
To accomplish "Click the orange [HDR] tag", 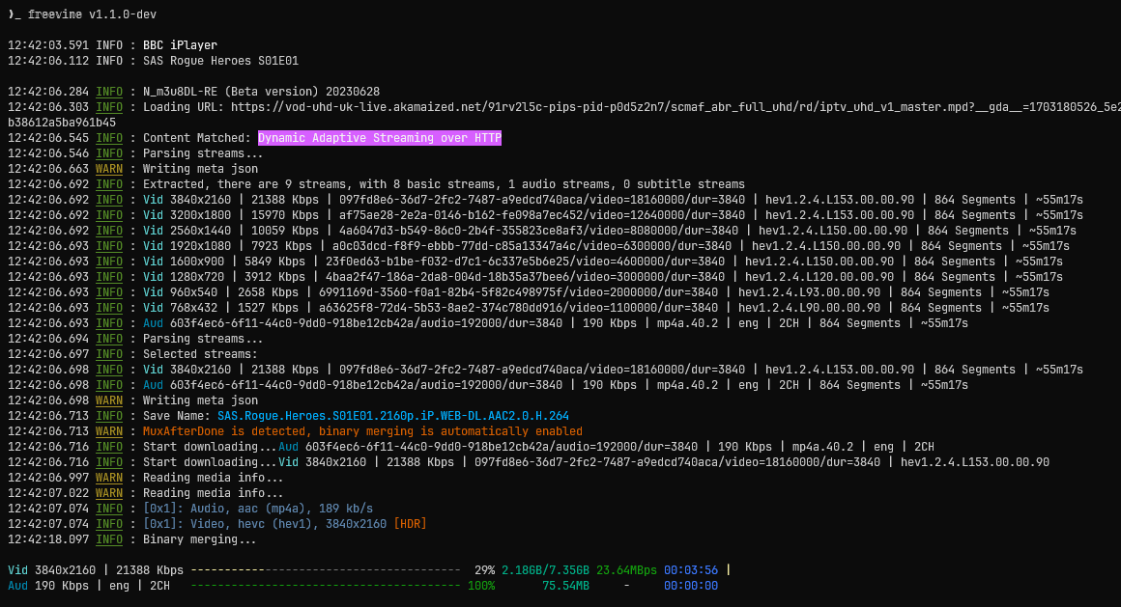I will point(410,524).
